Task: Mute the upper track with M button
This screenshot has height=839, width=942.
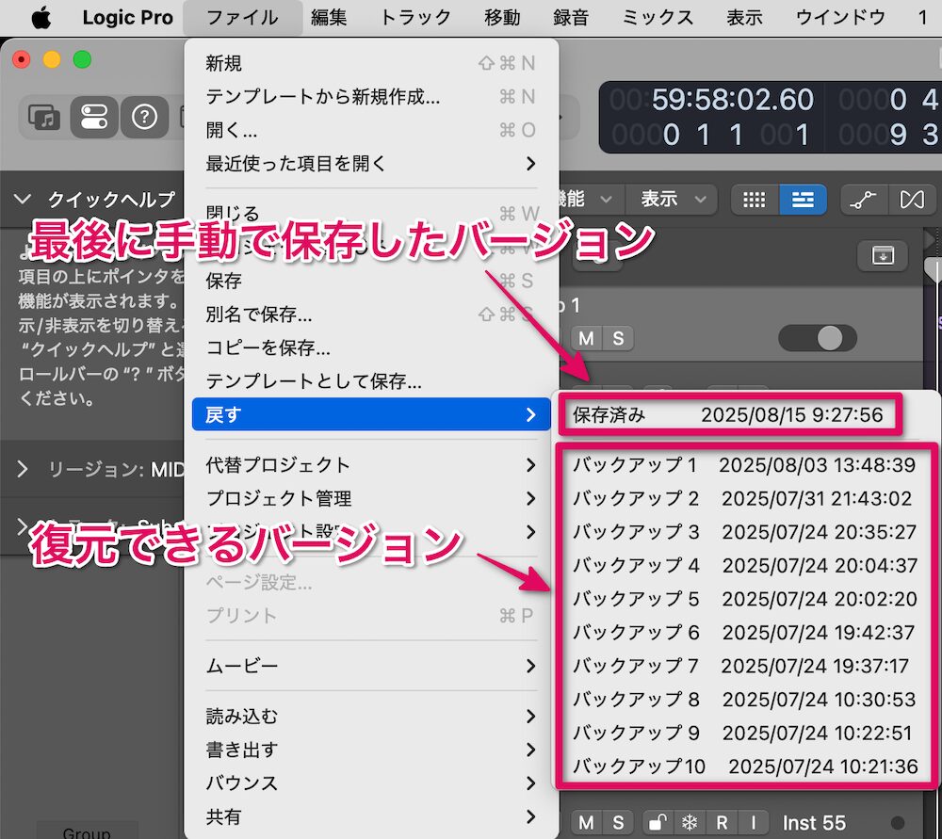Action: [x=586, y=339]
